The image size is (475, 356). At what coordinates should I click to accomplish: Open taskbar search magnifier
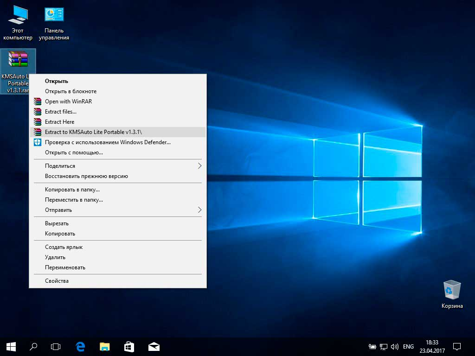pyautogui.click(x=33, y=347)
